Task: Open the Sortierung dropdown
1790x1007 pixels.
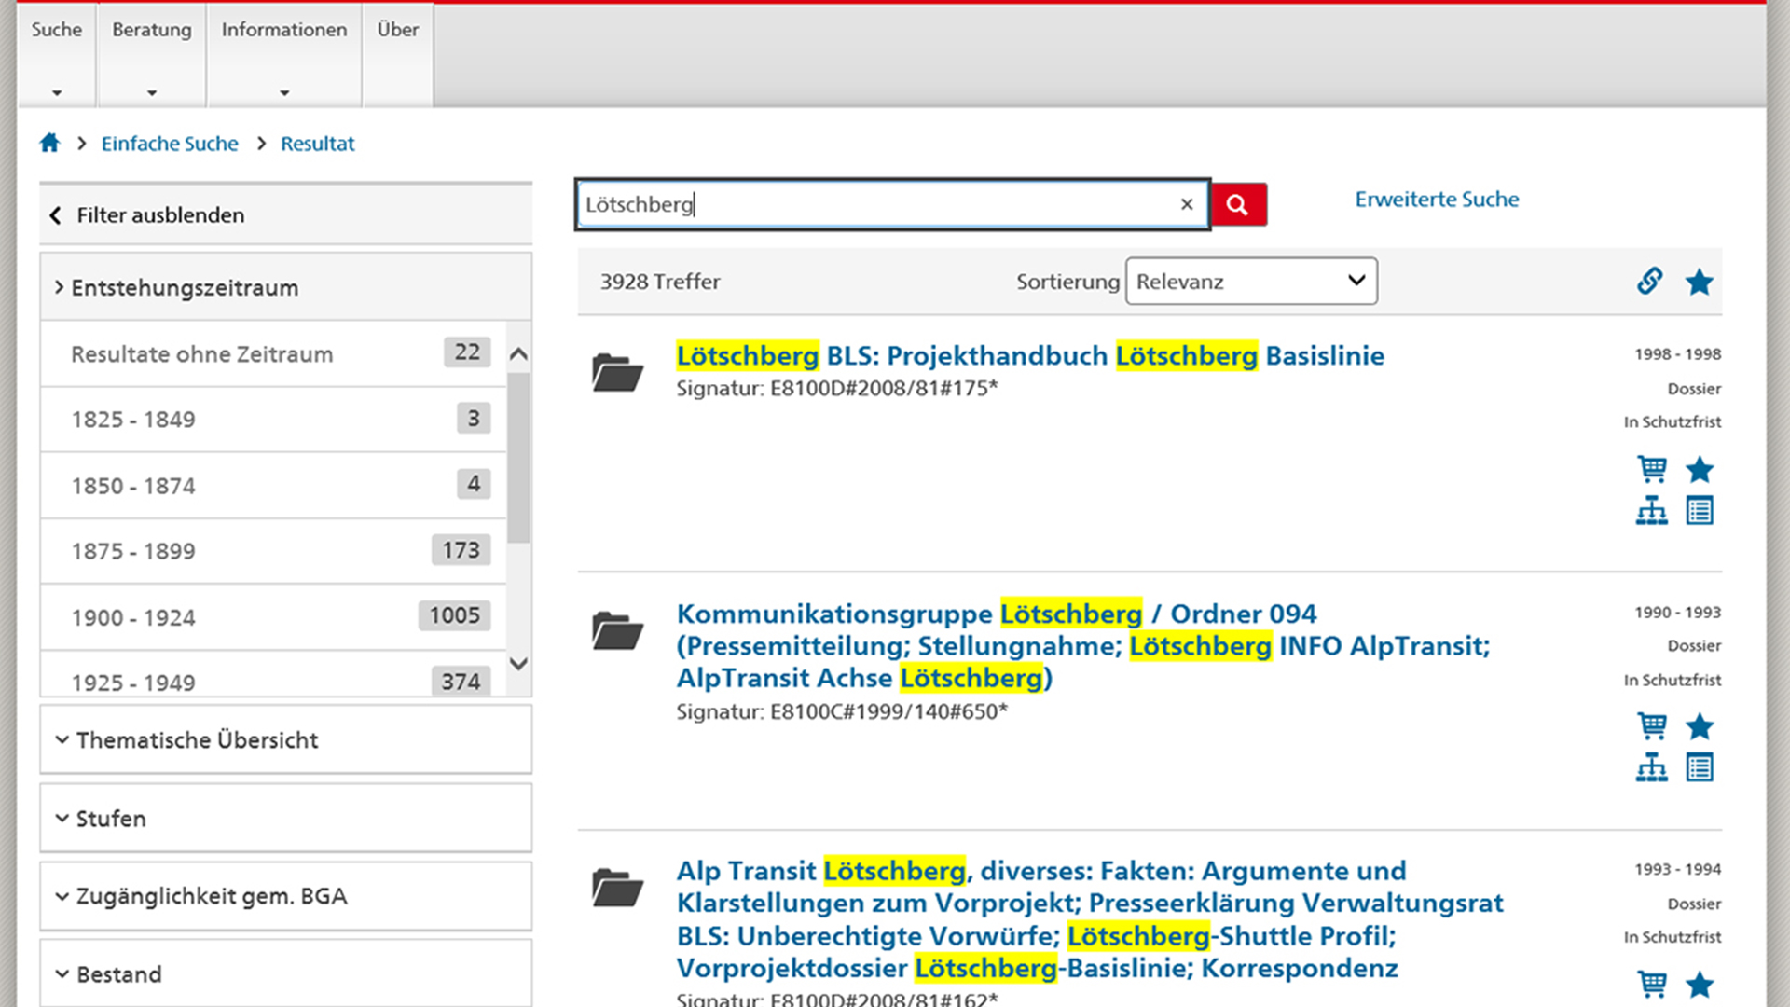Action: pos(1250,281)
